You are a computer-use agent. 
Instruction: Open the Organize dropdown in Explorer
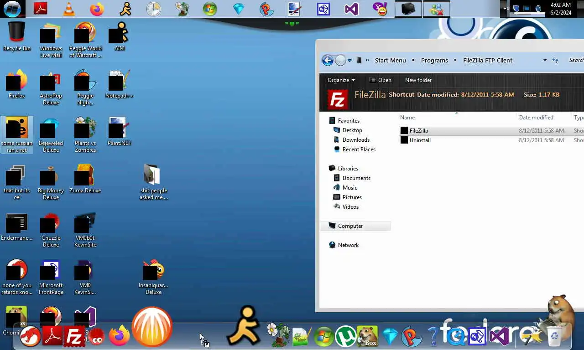(x=341, y=80)
